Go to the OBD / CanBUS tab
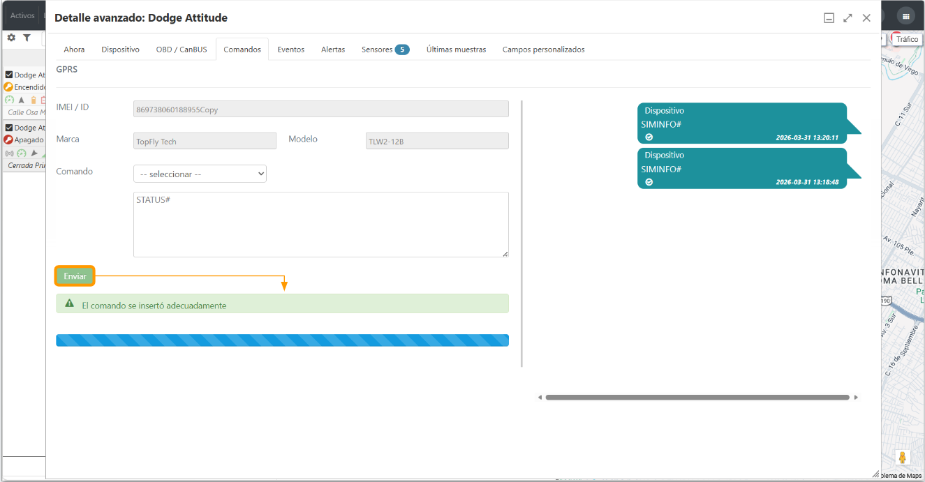 click(x=182, y=50)
